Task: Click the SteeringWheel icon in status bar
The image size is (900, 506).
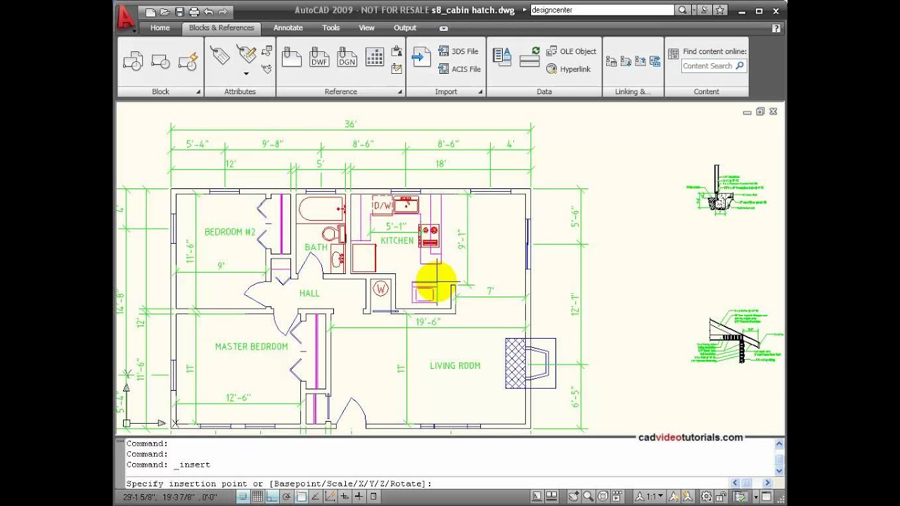Action: [603, 496]
